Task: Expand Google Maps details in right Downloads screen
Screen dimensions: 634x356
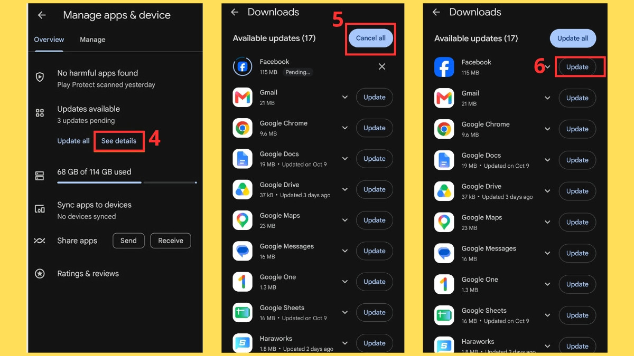Action: point(547,222)
